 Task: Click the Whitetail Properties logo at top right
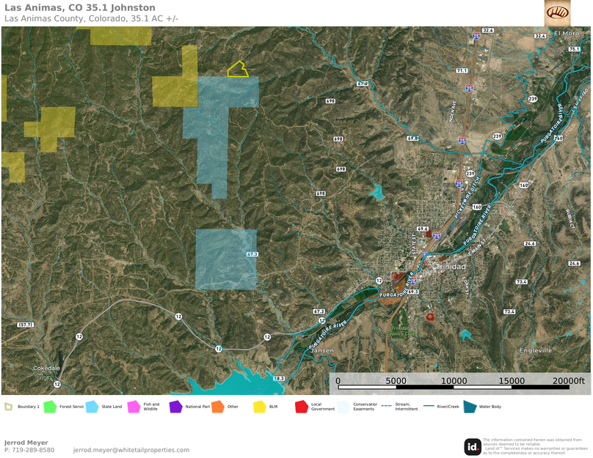(557, 12)
